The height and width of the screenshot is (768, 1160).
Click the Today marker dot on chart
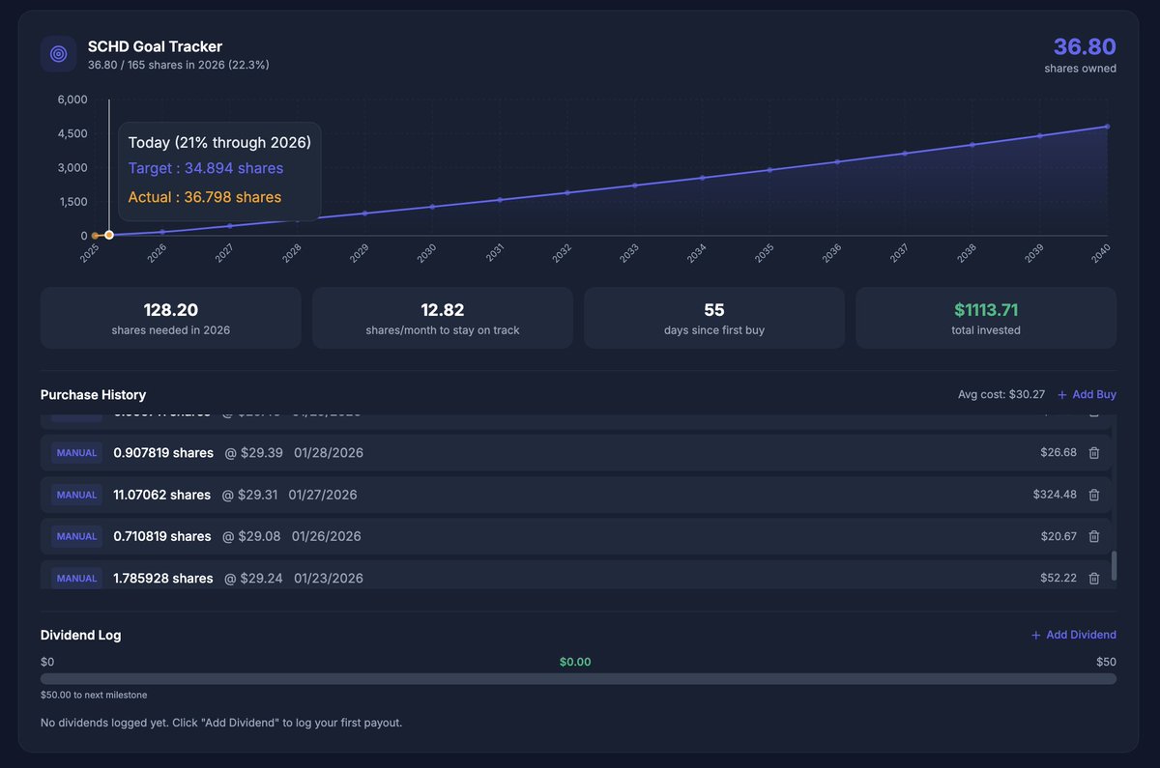click(109, 235)
